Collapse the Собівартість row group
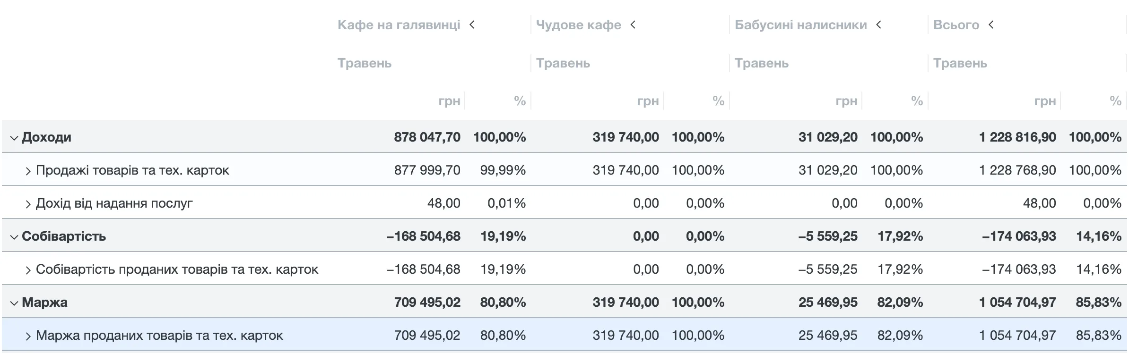This screenshot has width=1129, height=353. [14, 237]
